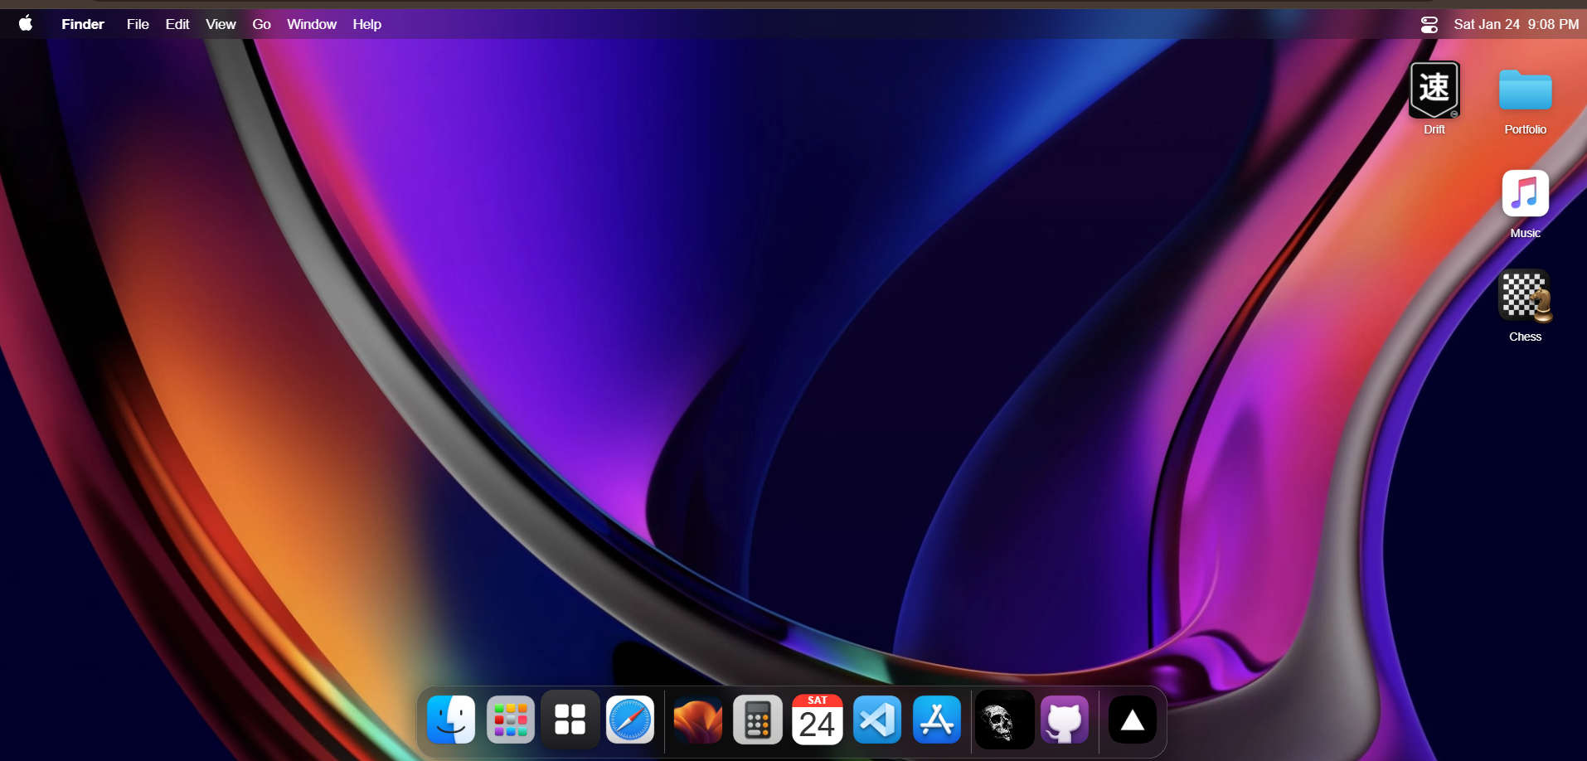Click the clock showing Sat Jan 24
Viewport: 1587px width, 761px height.
[1517, 24]
